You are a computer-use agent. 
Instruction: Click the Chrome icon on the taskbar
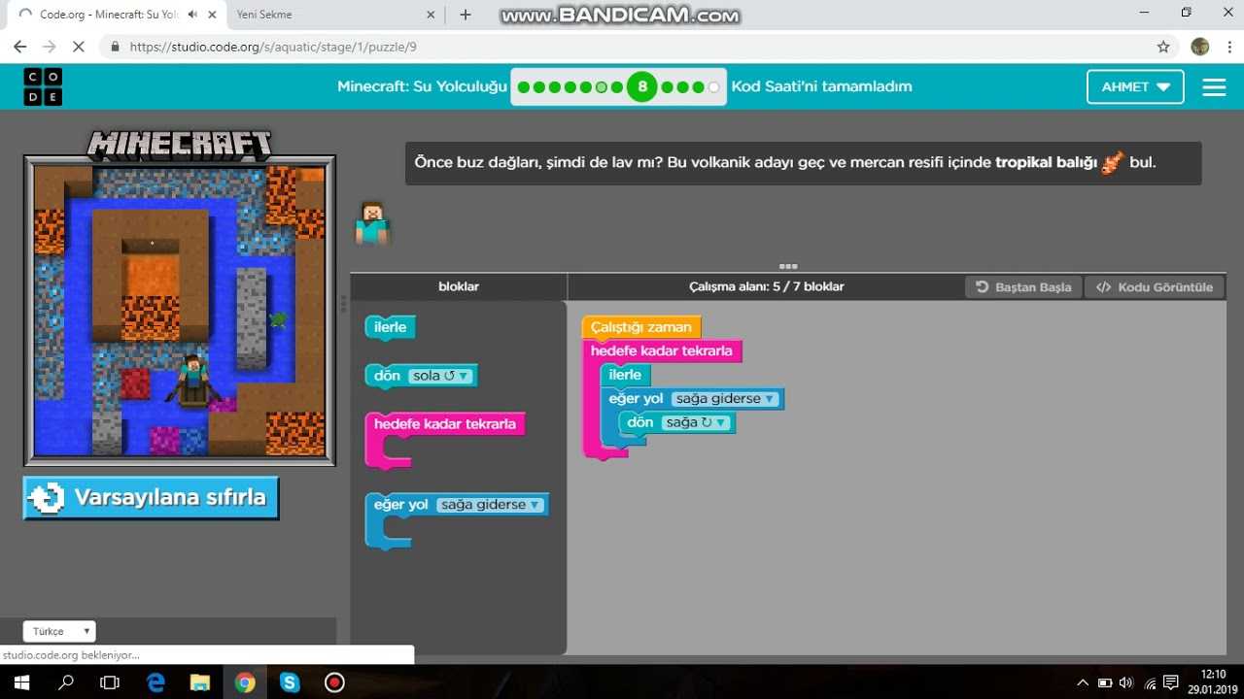(245, 682)
